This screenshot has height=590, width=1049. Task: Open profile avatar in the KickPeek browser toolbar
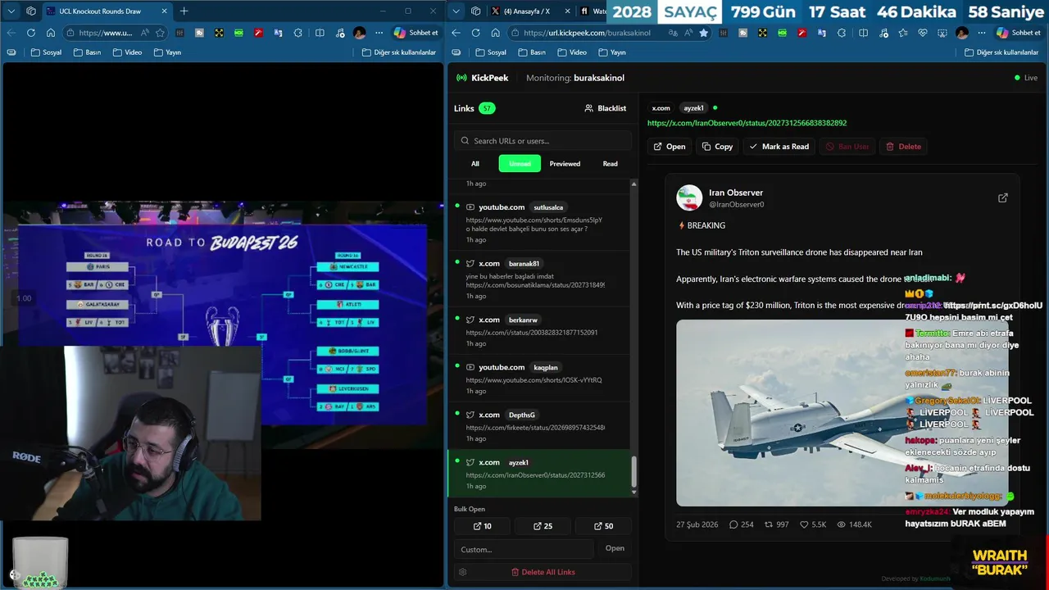point(962,33)
